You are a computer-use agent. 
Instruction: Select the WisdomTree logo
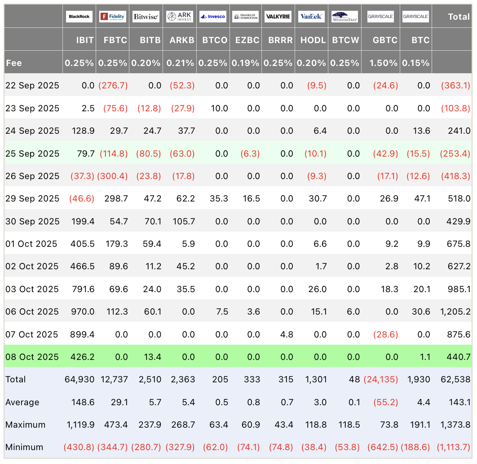point(344,17)
